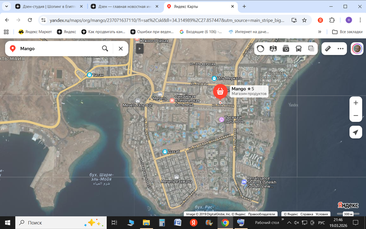This screenshot has width=366, height=229.
Task: Show photo layer camera icon
Action: coord(286,49)
